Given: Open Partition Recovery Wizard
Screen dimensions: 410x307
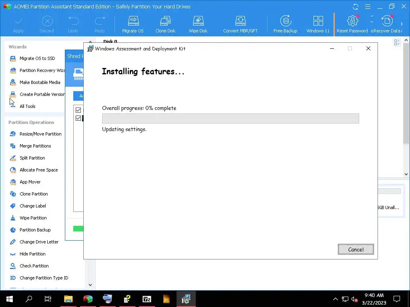Looking at the screenshot, I should coord(37,70).
